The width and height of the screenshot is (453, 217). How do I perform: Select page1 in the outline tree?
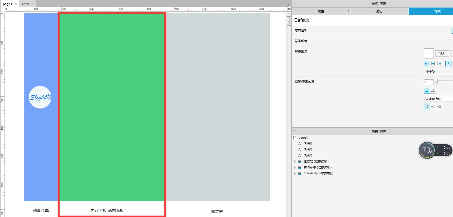coord(303,138)
